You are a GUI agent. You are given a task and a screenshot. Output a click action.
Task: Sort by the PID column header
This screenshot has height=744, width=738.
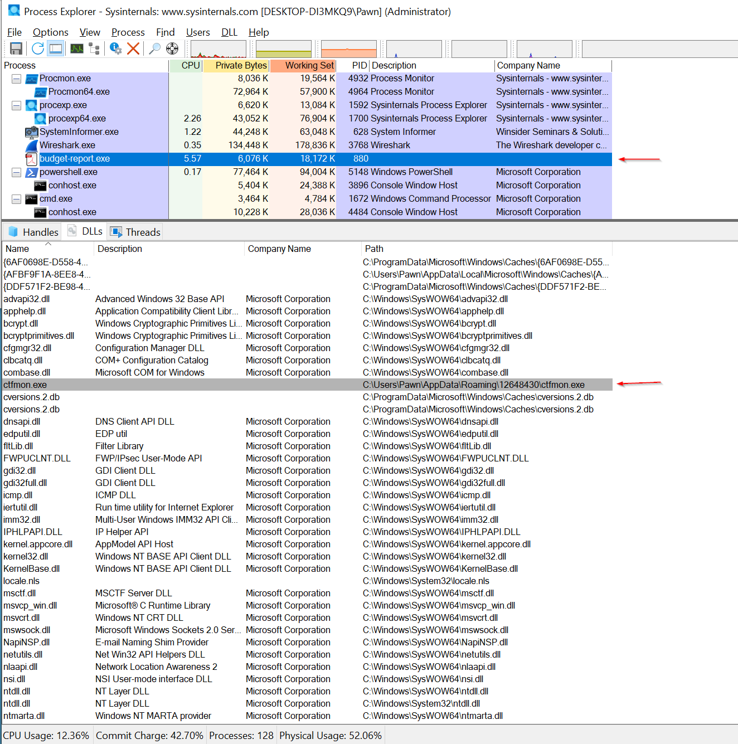click(x=353, y=66)
